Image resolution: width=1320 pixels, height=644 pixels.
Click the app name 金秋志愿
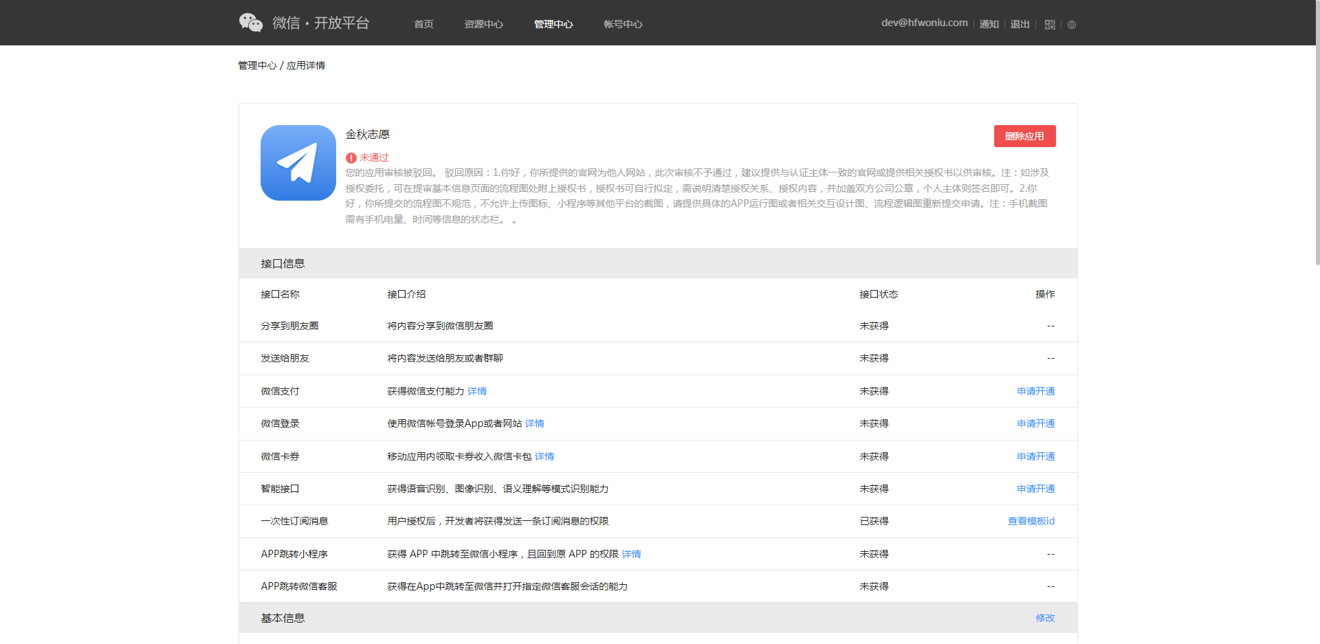point(367,134)
